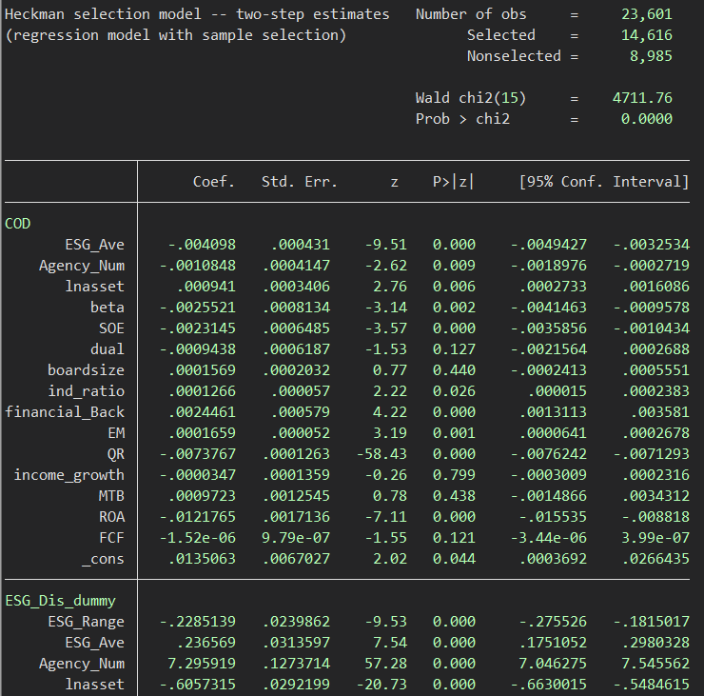Select the COD equation label

pyautogui.click(x=17, y=224)
